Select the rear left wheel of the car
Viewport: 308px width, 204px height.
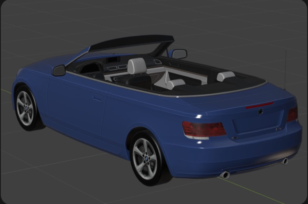point(146,158)
